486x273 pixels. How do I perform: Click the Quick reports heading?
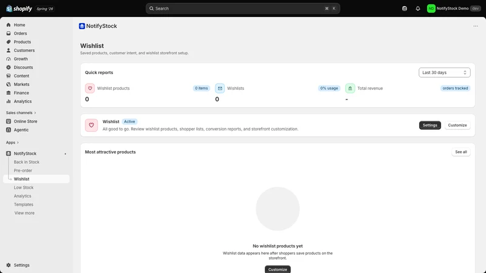coord(99,72)
